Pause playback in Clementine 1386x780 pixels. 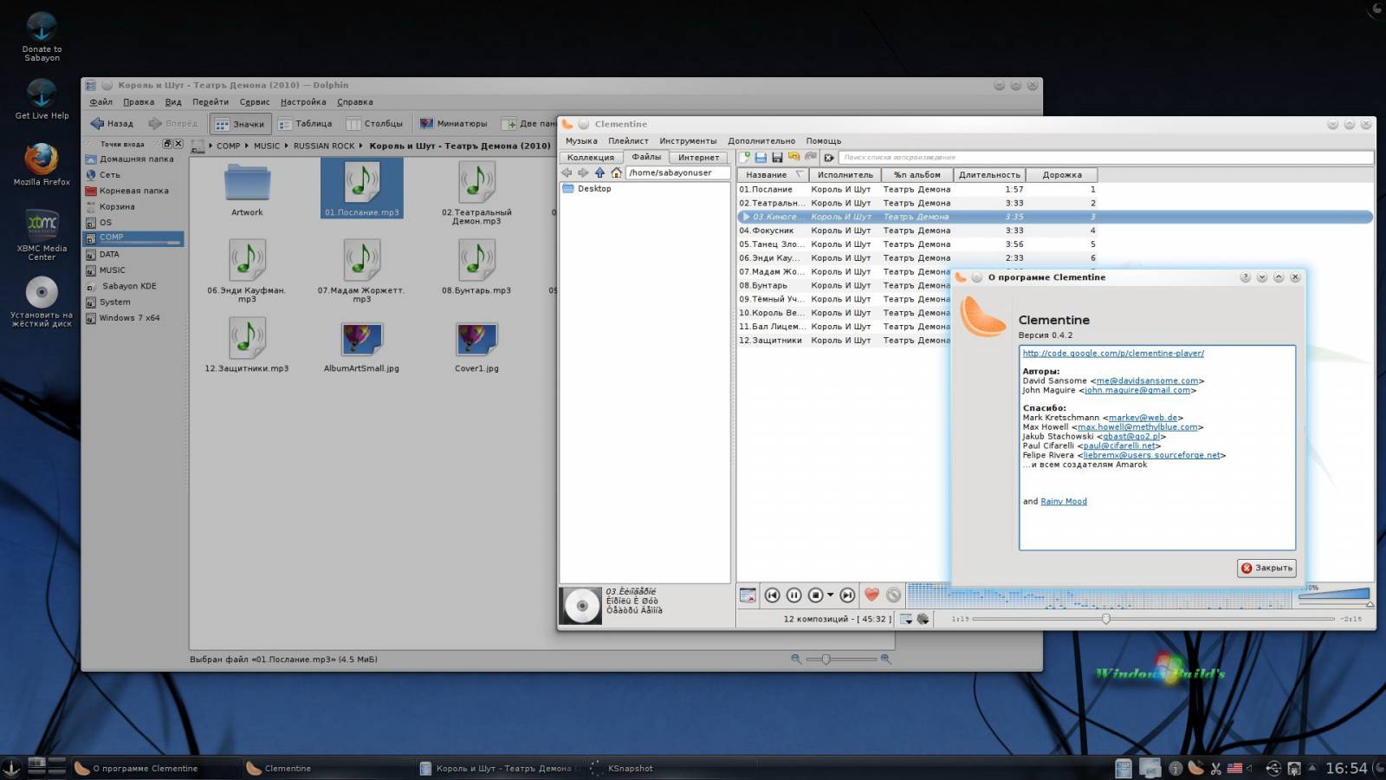(x=793, y=595)
